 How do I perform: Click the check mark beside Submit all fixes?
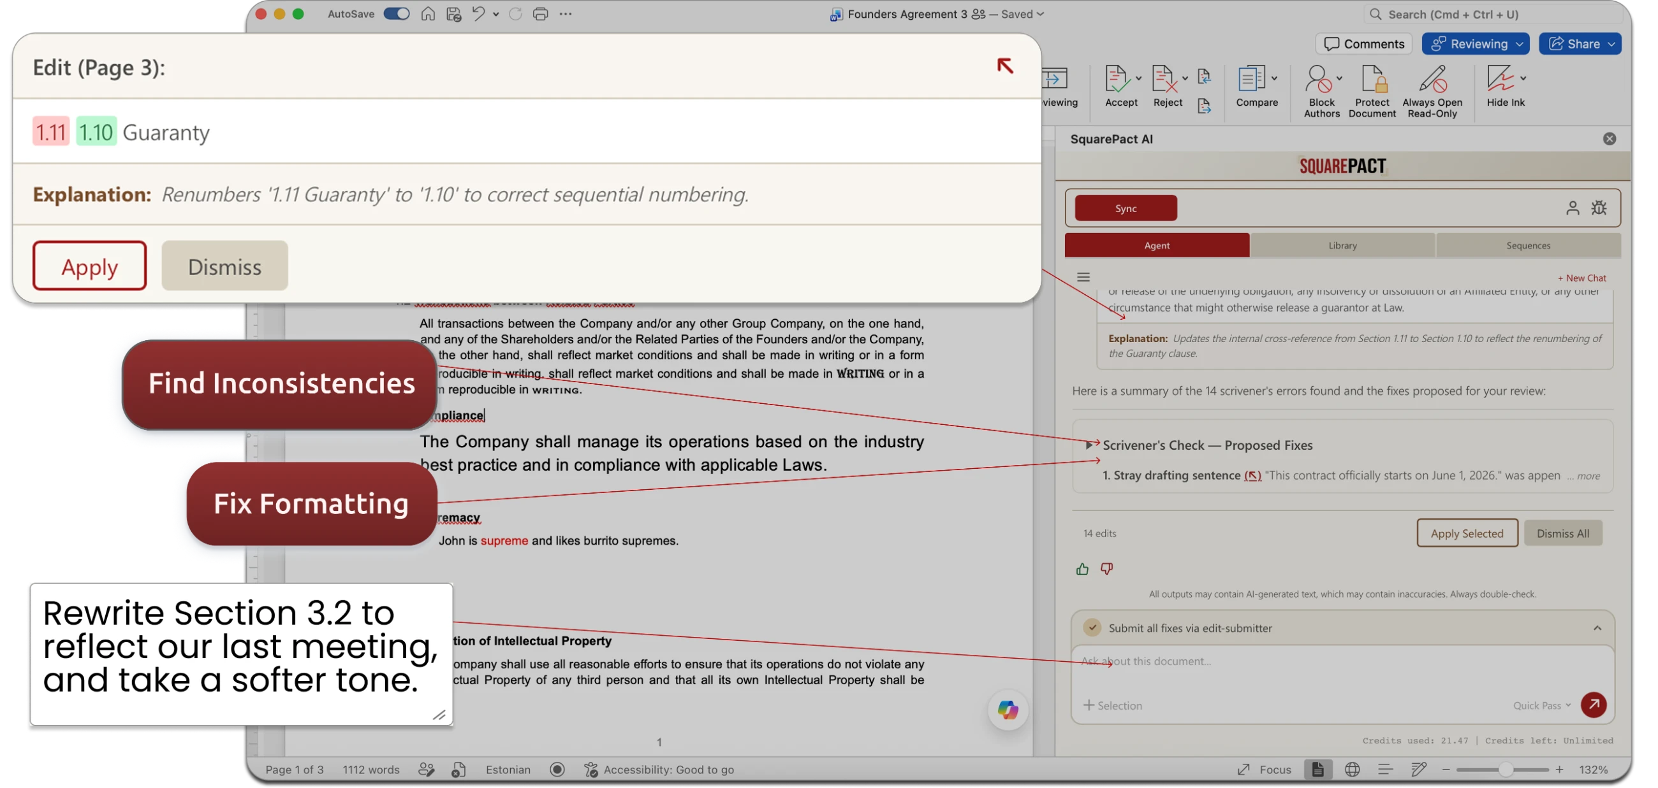(x=1092, y=627)
